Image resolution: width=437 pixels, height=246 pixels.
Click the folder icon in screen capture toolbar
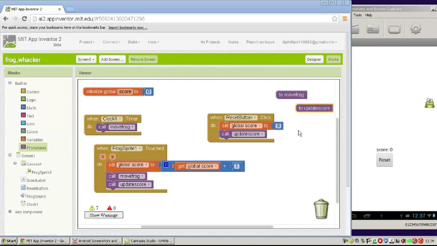pos(373,29)
